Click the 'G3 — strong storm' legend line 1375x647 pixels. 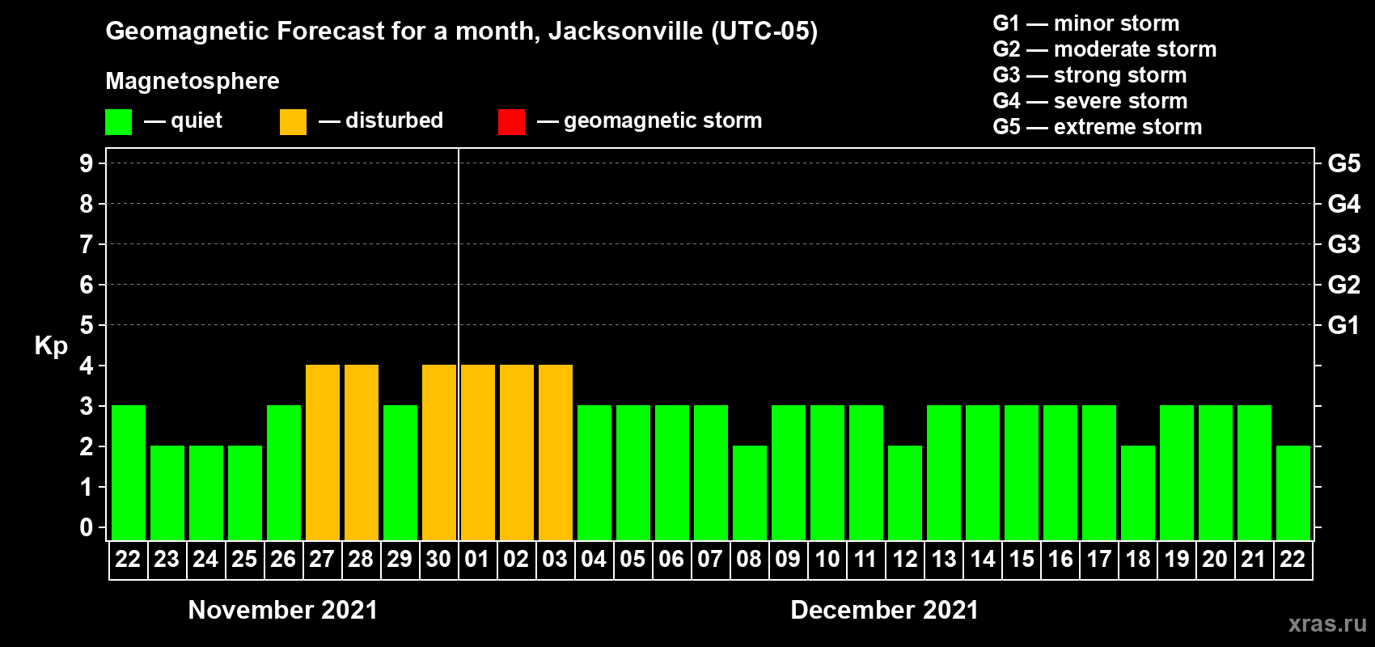tap(1089, 75)
